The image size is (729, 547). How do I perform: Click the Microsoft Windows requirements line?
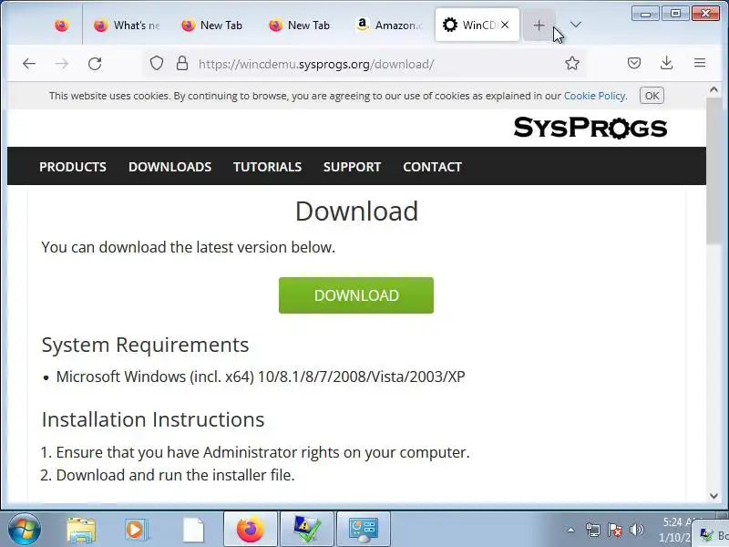coord(261,377)
